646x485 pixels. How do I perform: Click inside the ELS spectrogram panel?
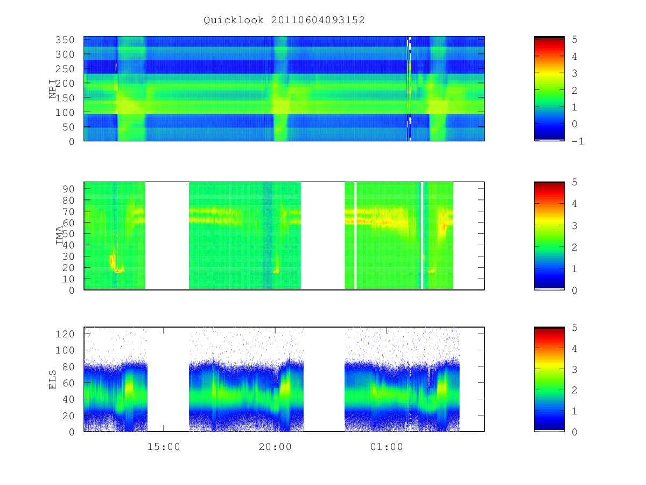pos(284,379)
